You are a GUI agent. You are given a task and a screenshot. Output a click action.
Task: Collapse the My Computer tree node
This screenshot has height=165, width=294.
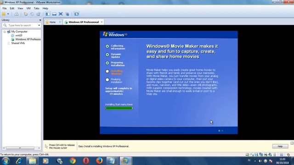coord(5,32)
